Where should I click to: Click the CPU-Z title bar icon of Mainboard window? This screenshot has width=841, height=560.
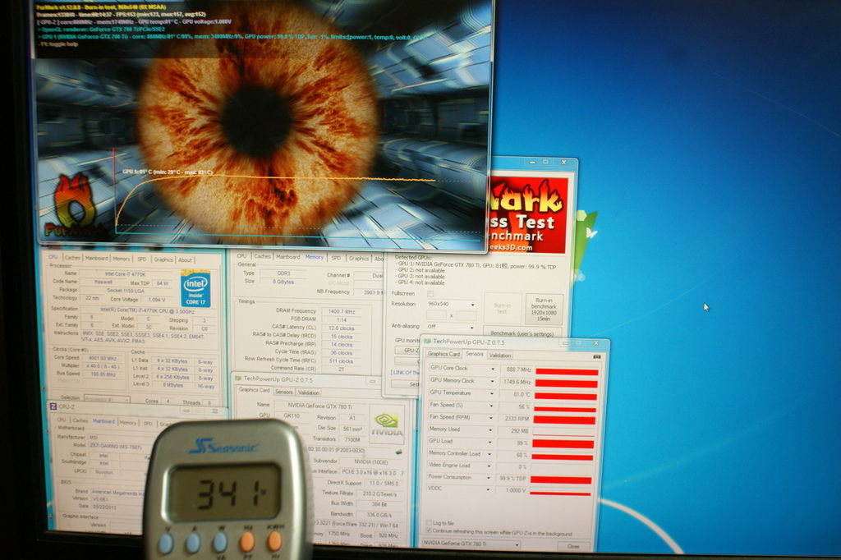pos(53,406)
